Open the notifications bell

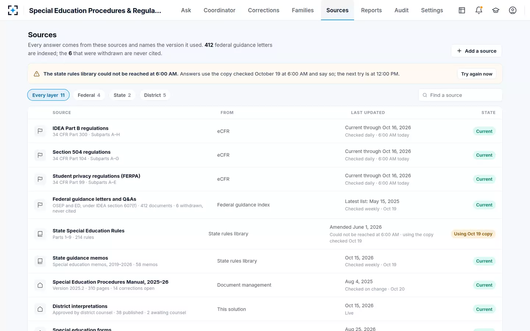[479, 10]
